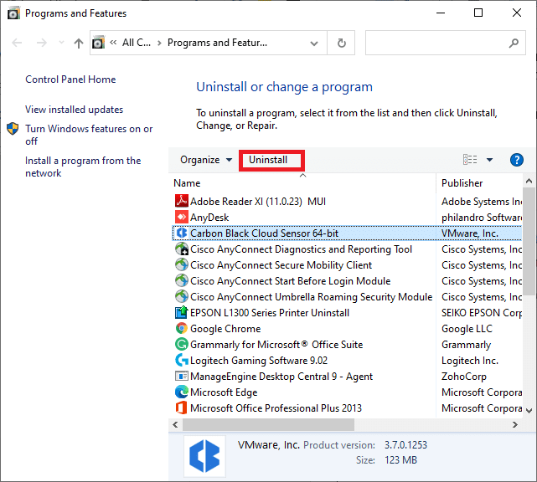Open the Organize dropdown menu
This screenshot has width=537, height=482.
[x=206, y=160]
